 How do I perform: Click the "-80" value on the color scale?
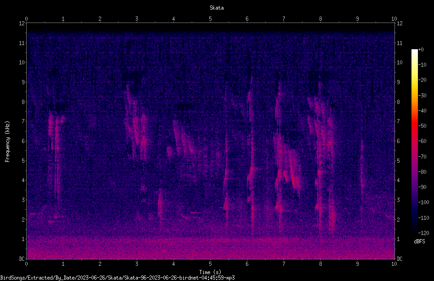click(x=422, y=172)
